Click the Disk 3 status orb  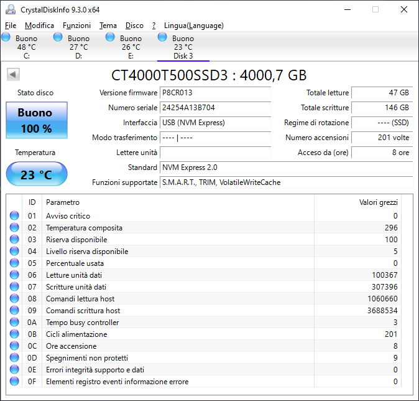(x=162, y=37)
